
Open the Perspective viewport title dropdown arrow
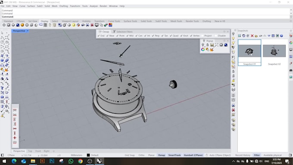point(28,31)
